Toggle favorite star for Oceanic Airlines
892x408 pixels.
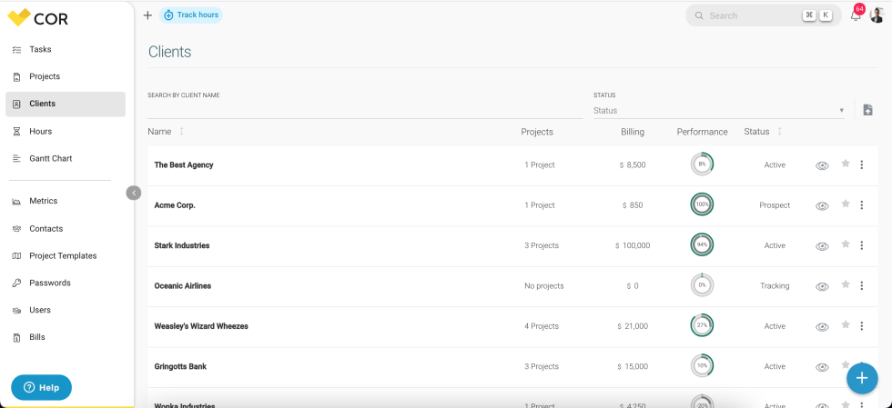point(845,285)
